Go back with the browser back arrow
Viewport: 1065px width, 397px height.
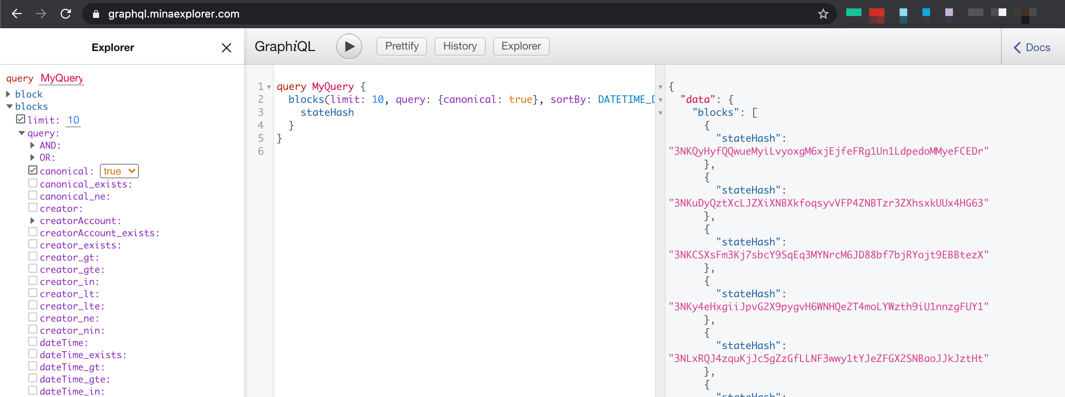(x=16, y=14)
